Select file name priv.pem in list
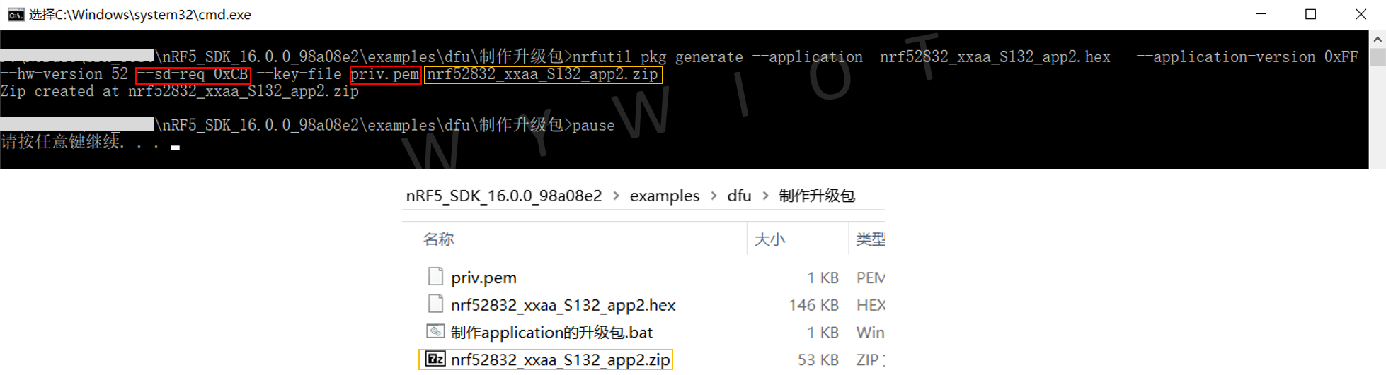1386x375 pixels. (x=483, y=278)
